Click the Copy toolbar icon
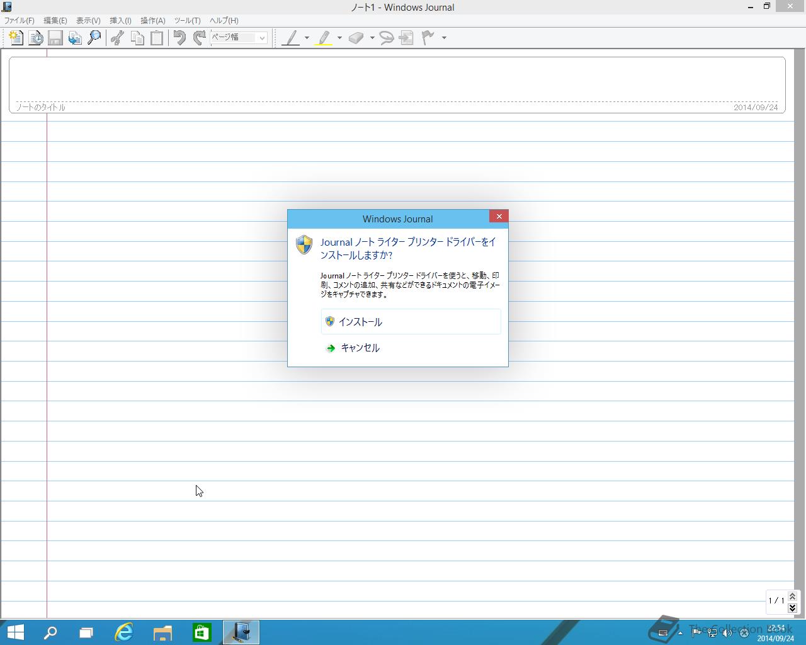This screenshot has height=645, width=806. coord(137,38)
